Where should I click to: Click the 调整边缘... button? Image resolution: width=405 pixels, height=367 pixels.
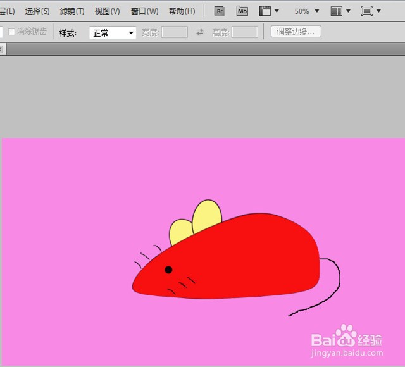pyautogui.click(x=296, y=32)
